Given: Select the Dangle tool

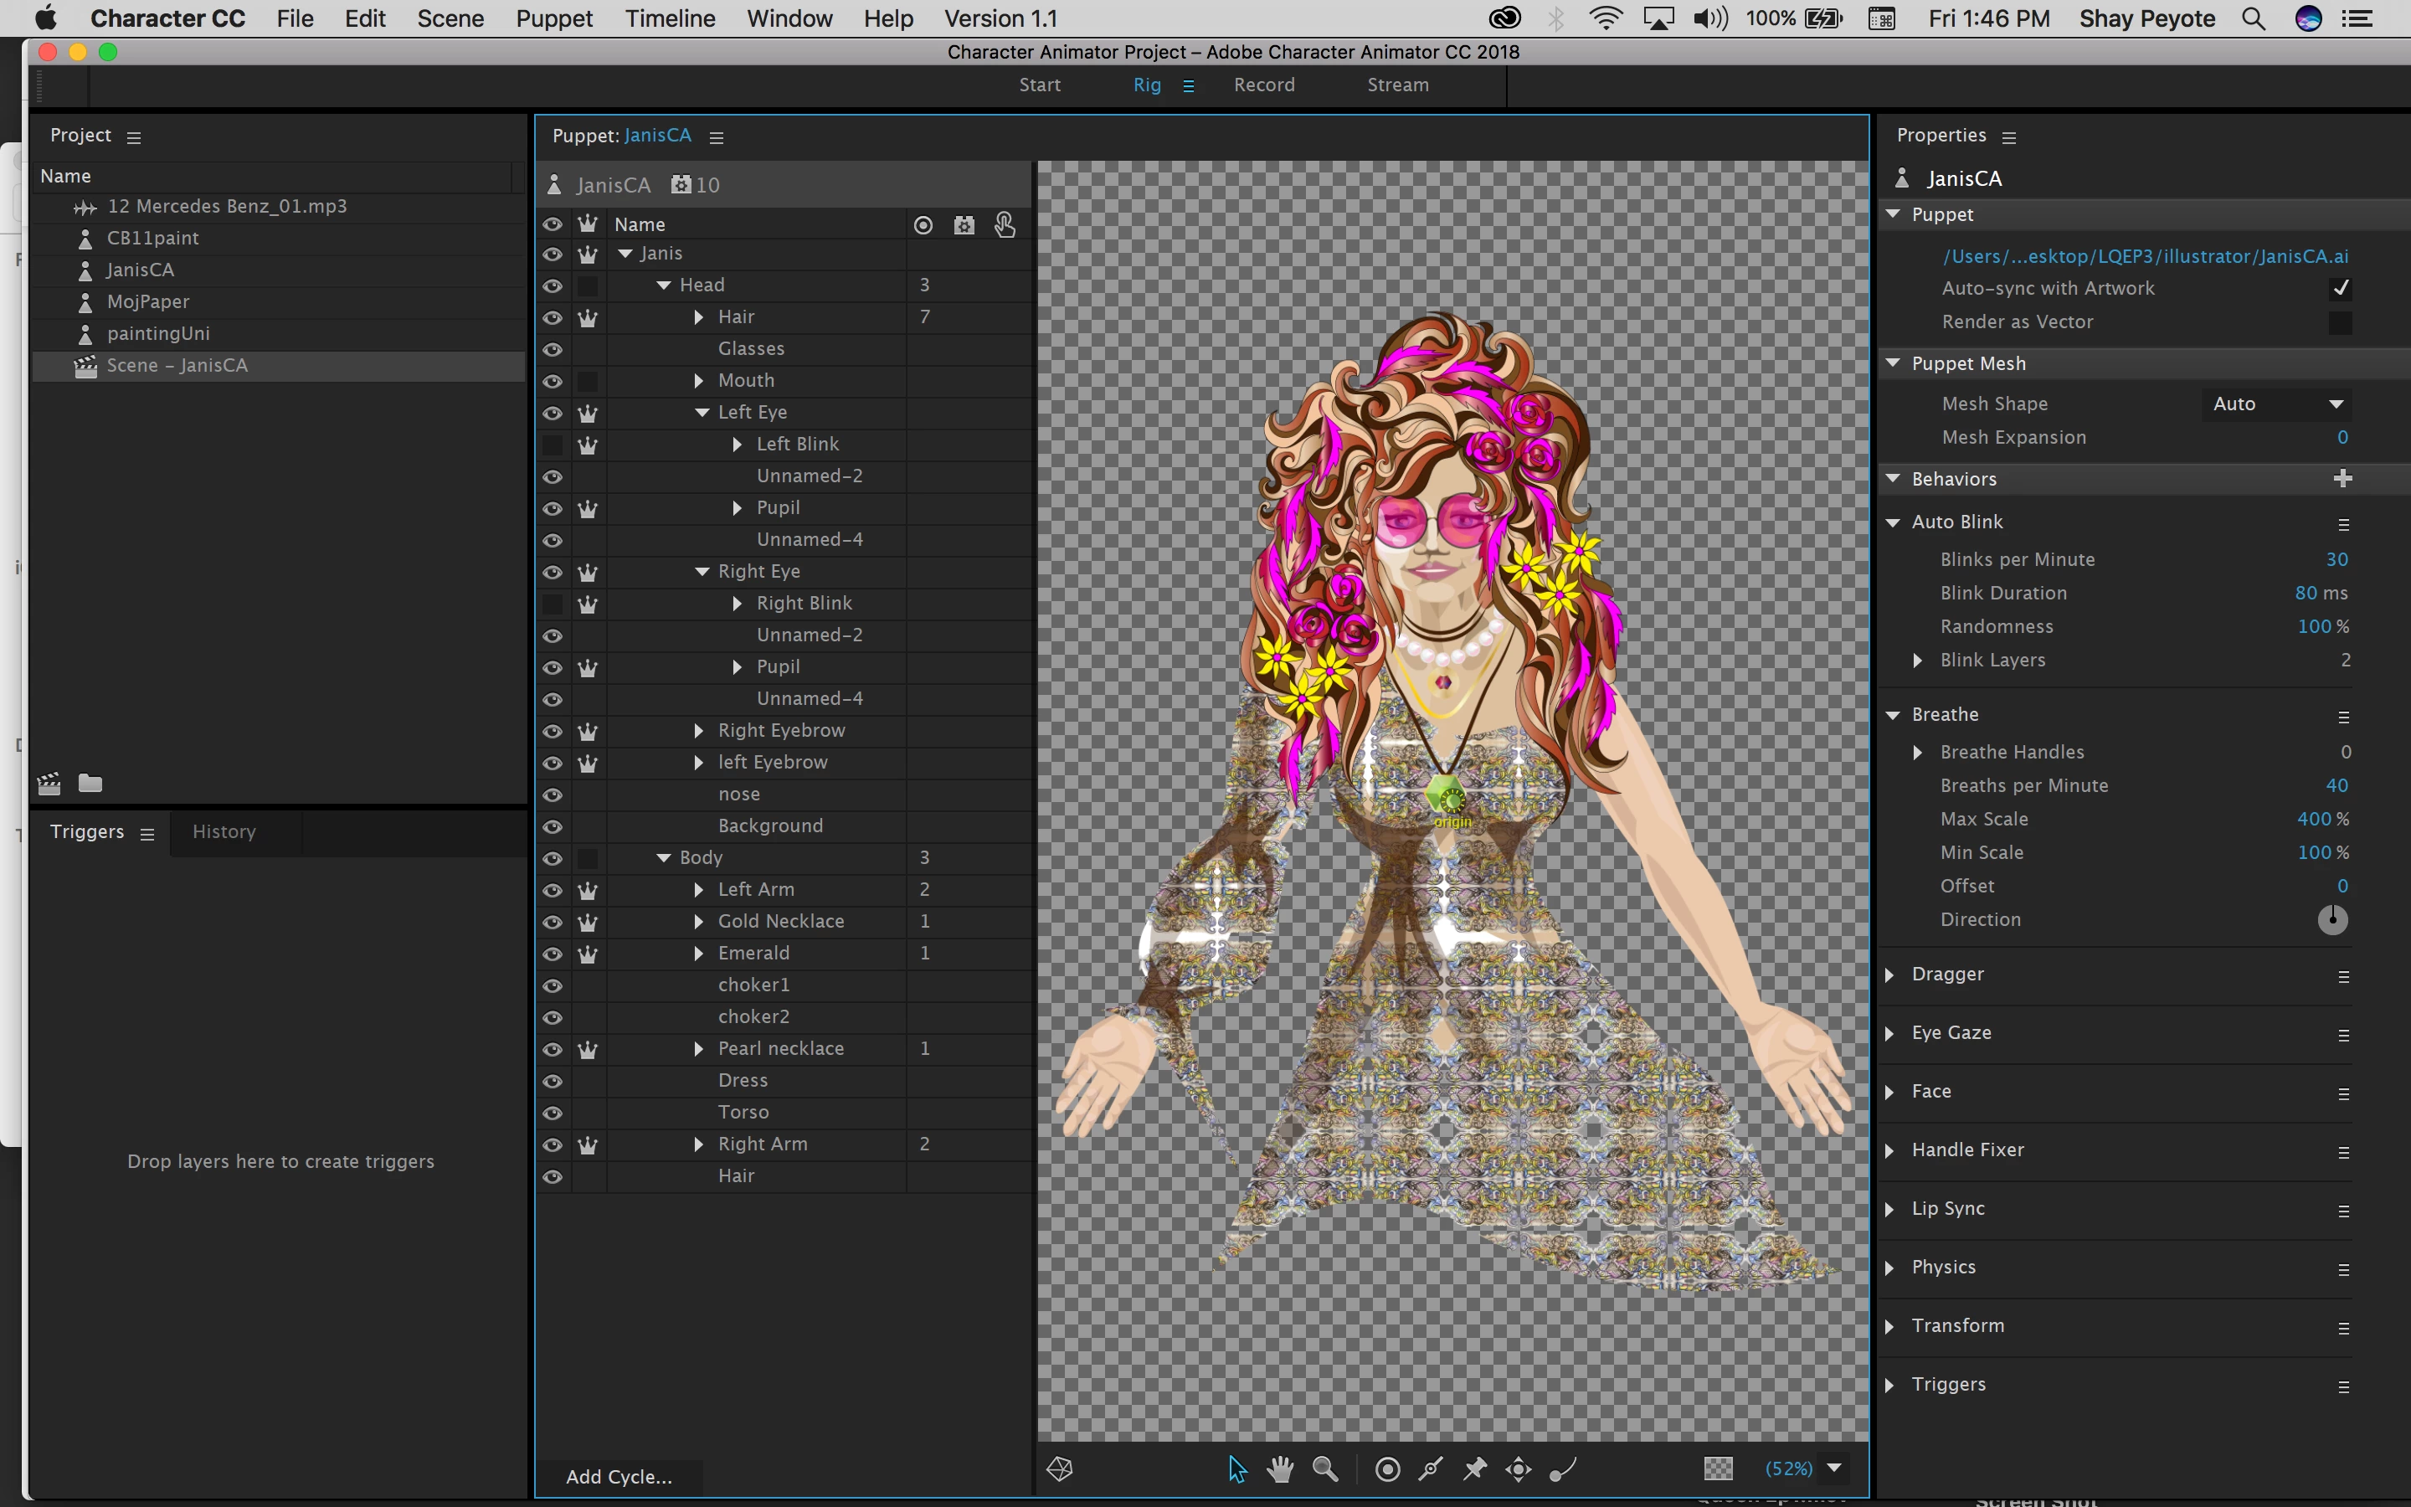Looking at the screenshot, I should (1562, 1468).
